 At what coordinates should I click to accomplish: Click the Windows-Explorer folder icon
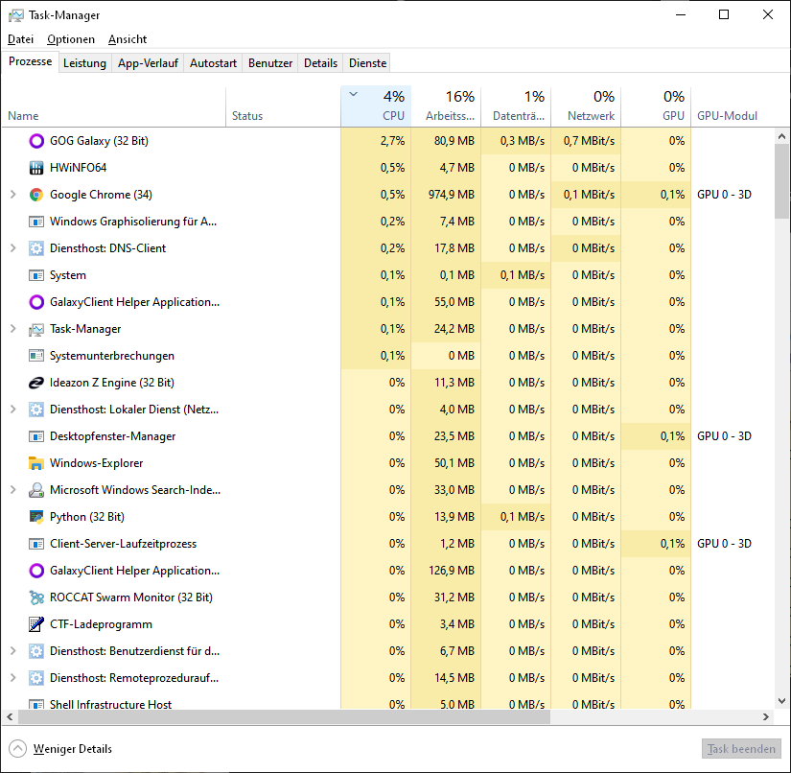(36, 463)
